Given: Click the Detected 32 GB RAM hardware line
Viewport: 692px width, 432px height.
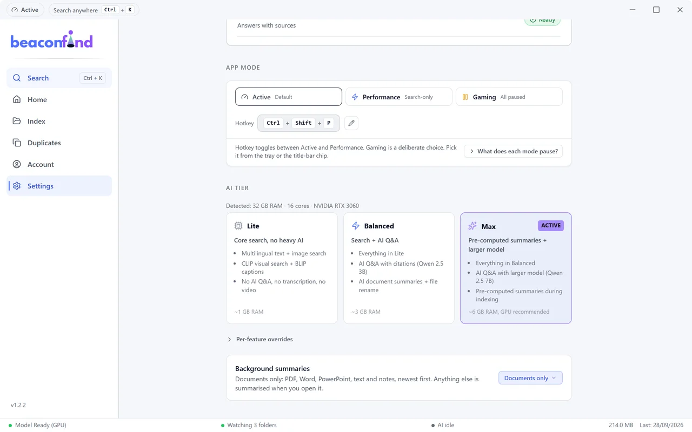Looking at the screenshot, I should [292, 206].
